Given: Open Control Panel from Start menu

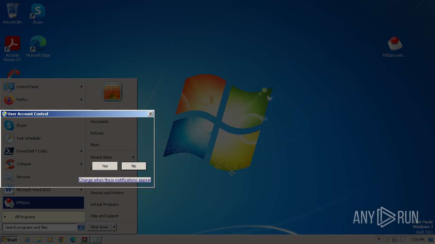Looking at the screenshot, I should [x=43, y=87].
